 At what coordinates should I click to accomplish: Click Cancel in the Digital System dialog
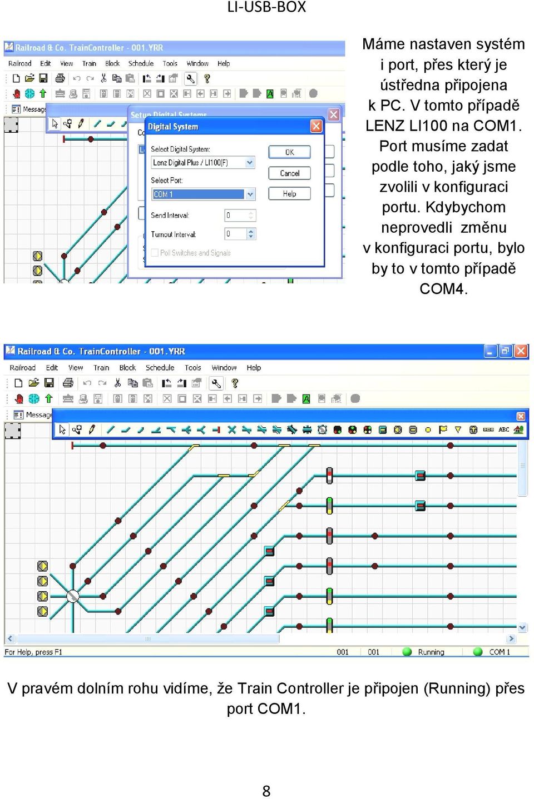[289, 173]
